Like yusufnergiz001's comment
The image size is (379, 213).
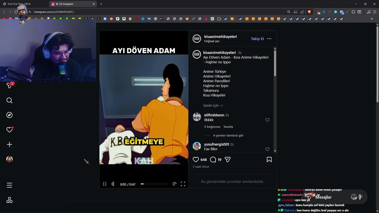click(x=267, y=149)
